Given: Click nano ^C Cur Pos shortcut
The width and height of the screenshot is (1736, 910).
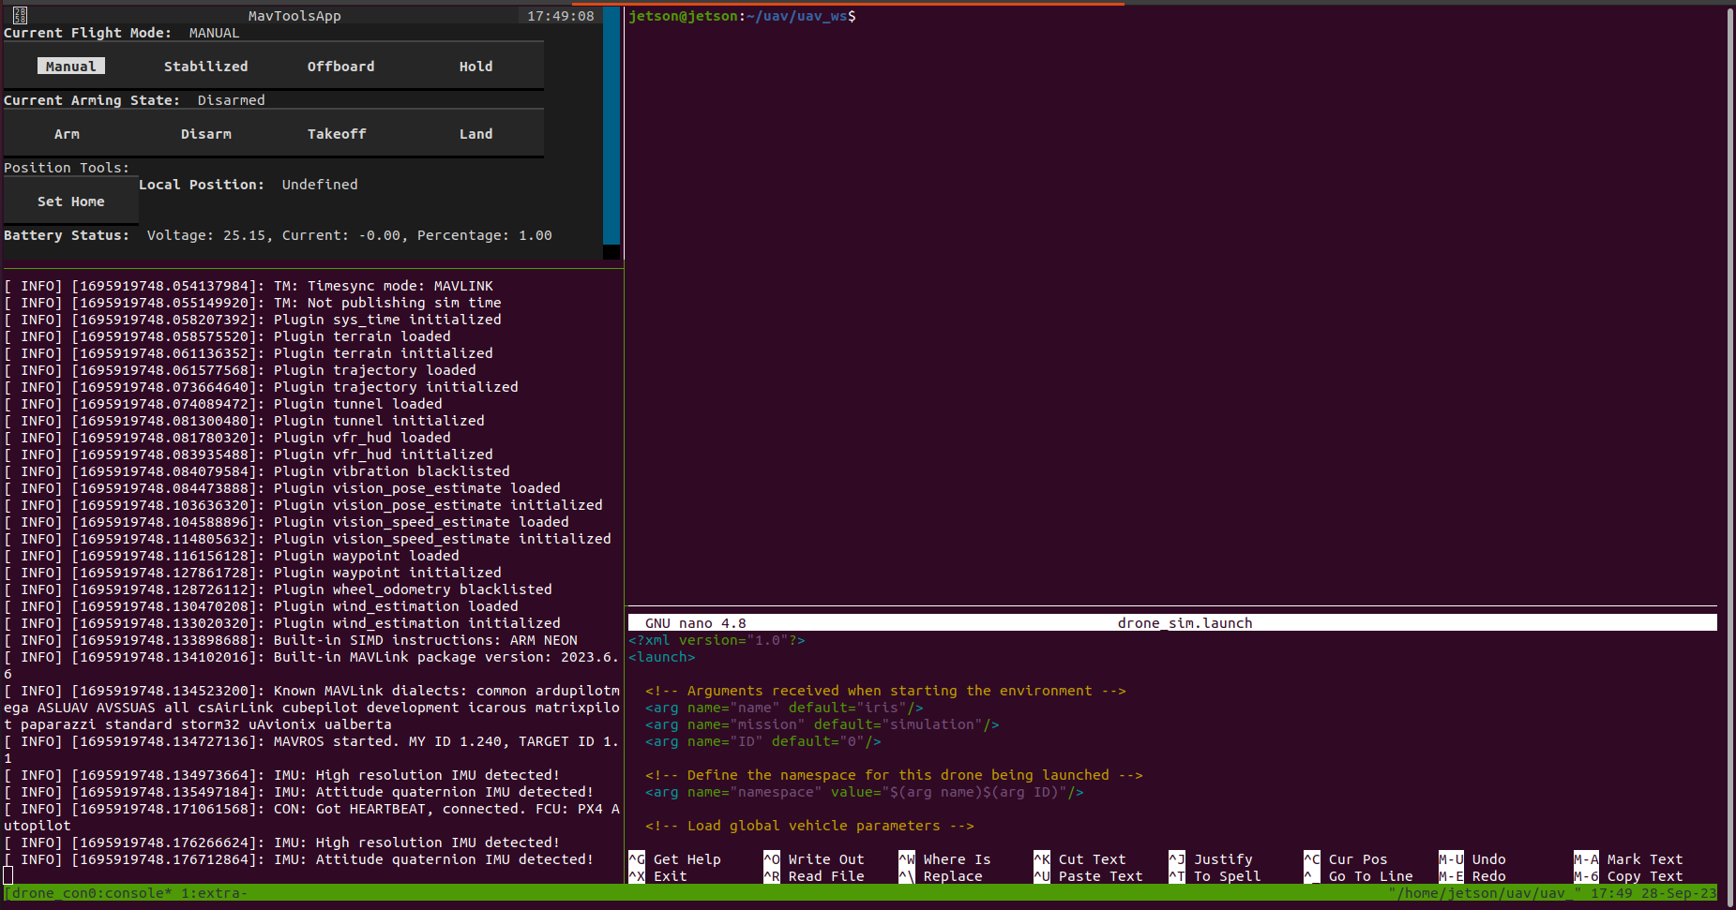Looking at the screenshot, I should (1346, 859).
